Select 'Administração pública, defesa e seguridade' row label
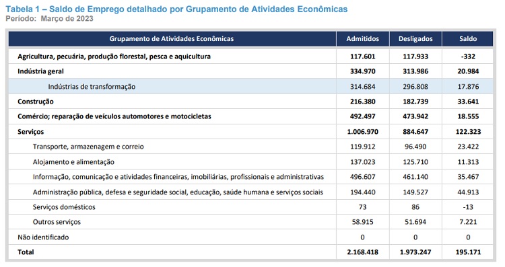 pyautogui.click(x=178, y=192)
